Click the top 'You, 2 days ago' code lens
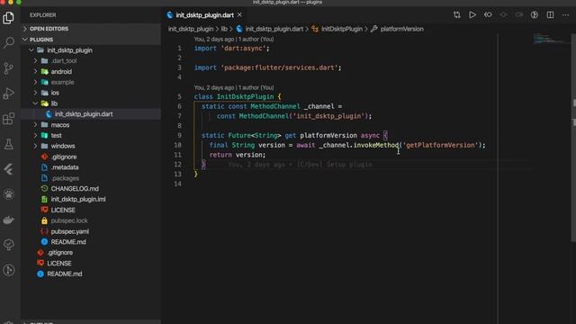 pyautogui.click(x=234, y=39)
